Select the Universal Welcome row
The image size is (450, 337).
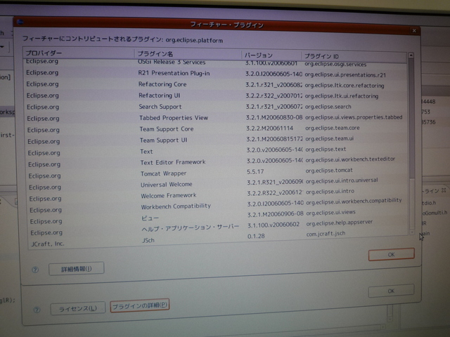(218, 184)
